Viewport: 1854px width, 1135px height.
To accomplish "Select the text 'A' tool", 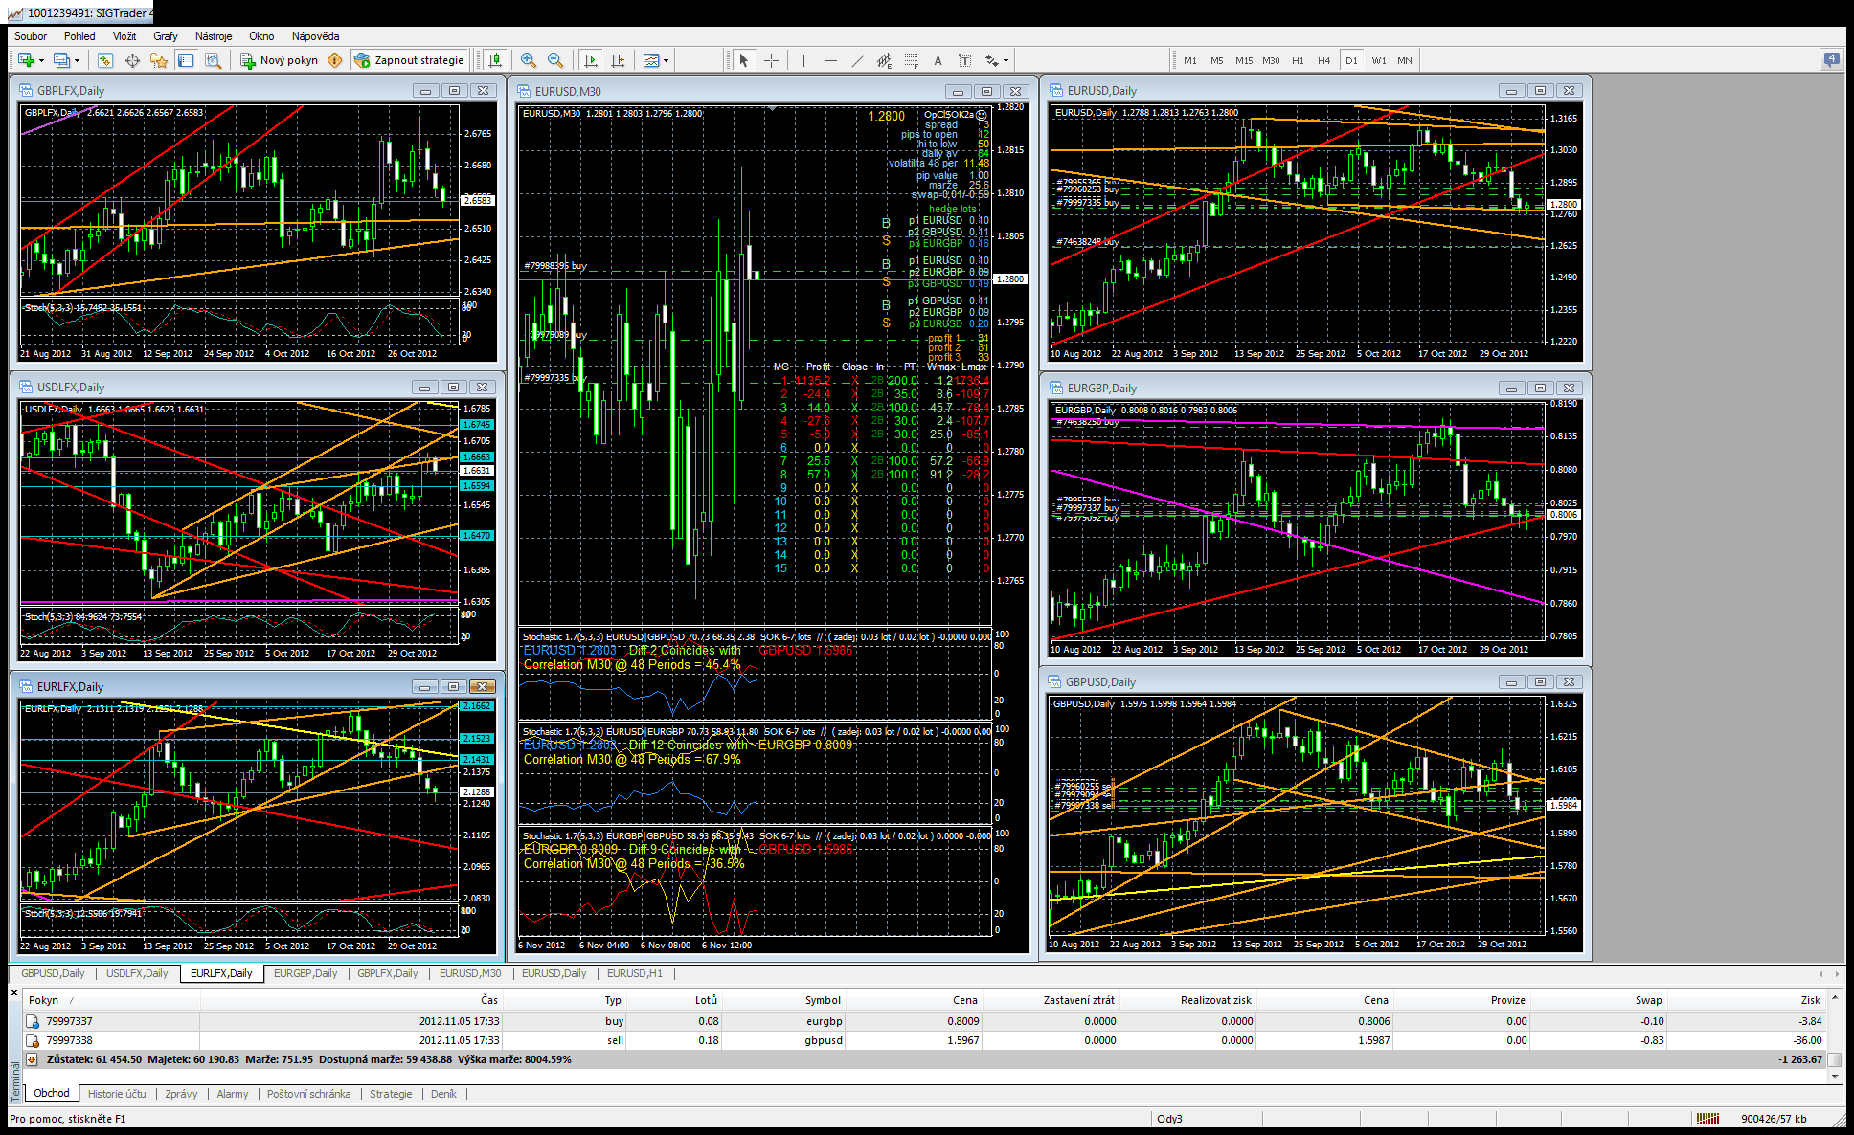I will [x=938, y=60].
